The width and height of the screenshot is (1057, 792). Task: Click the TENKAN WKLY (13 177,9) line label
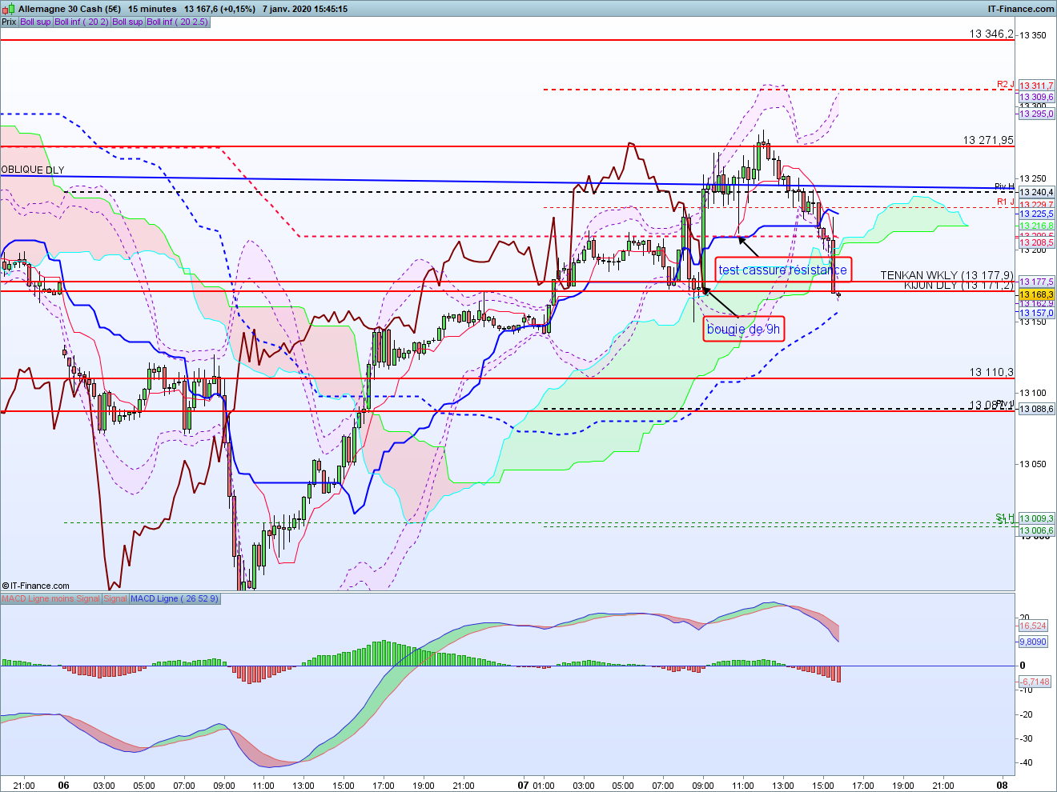click(946, 275)
